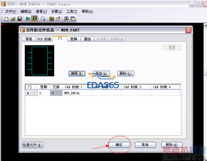Open the 工具(T) menu
This screenshot has width=207, height=161.
tap(72, 12)
